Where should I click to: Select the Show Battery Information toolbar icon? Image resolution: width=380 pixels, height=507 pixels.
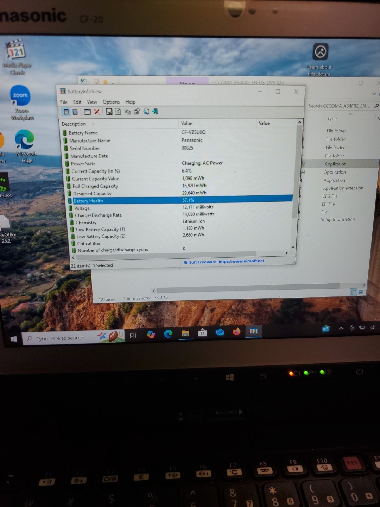[x=66, y=112]
